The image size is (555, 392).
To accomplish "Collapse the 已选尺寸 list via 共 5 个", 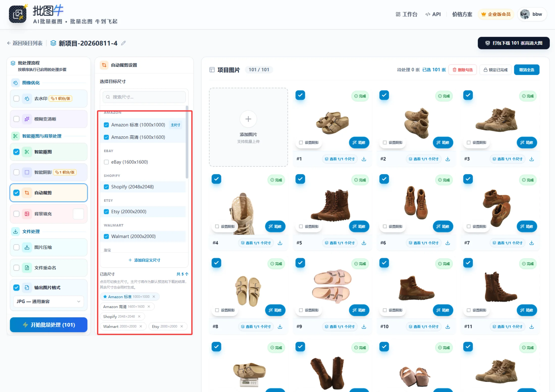I will coord(182,274).
